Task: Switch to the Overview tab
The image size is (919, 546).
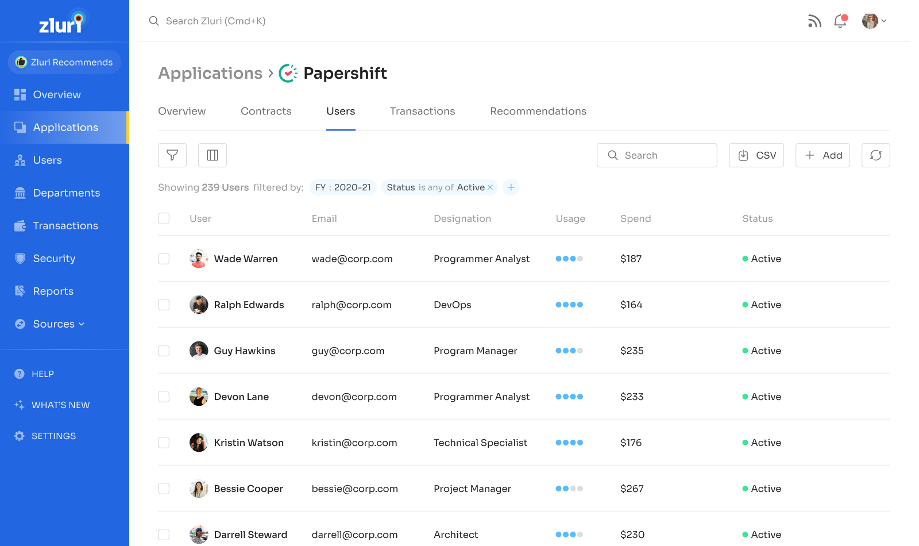Action: 182,111
